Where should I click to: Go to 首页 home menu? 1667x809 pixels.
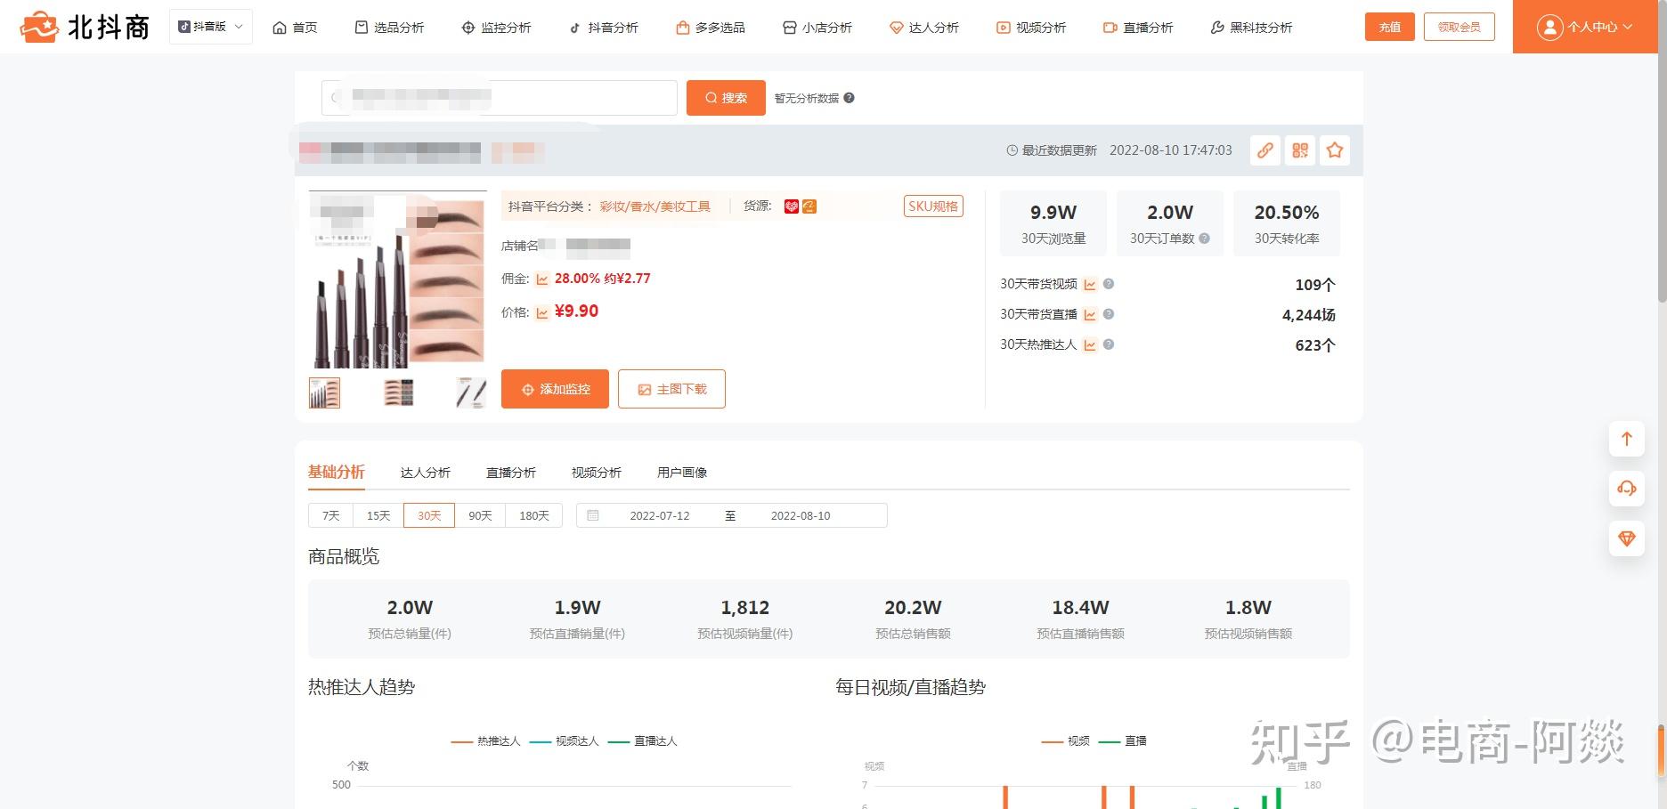tap(295, 28)
